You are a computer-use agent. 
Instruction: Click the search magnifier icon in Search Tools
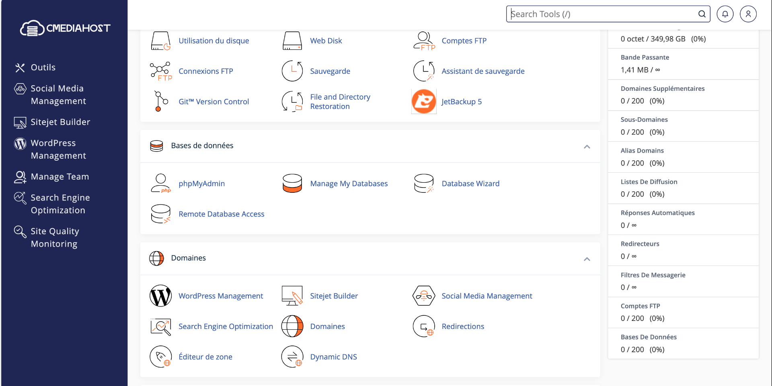[x=702, y=14]
